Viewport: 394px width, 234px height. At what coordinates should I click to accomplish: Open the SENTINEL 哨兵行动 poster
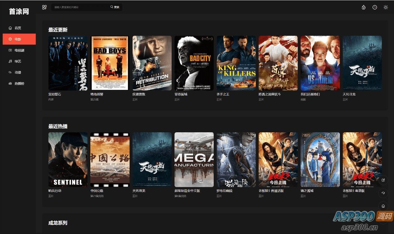point(68,160)
